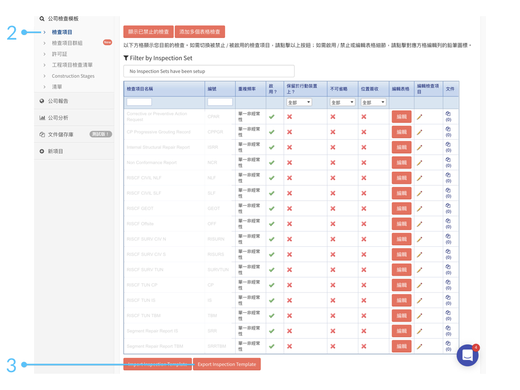Image resolution: width=520 pixels, height=390 pixels.
Task: Toggle 不可省略 cross for GEOT row
Action: (333, 209)
